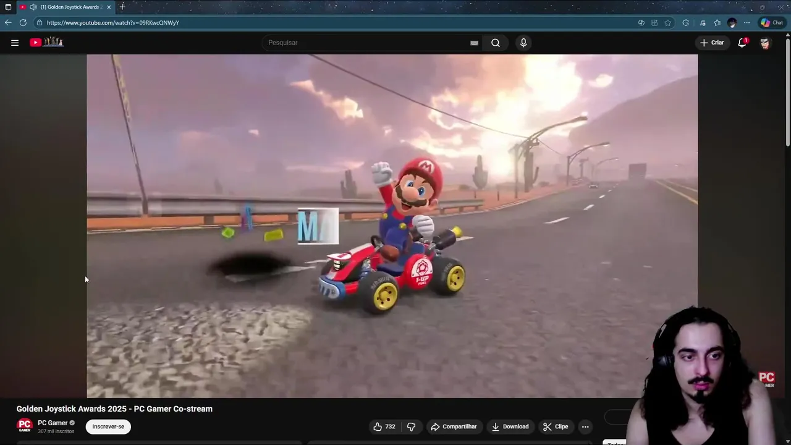Reload the page with refresh icon
The width and height of the screenshot is (791, 445).
point(23,23)
